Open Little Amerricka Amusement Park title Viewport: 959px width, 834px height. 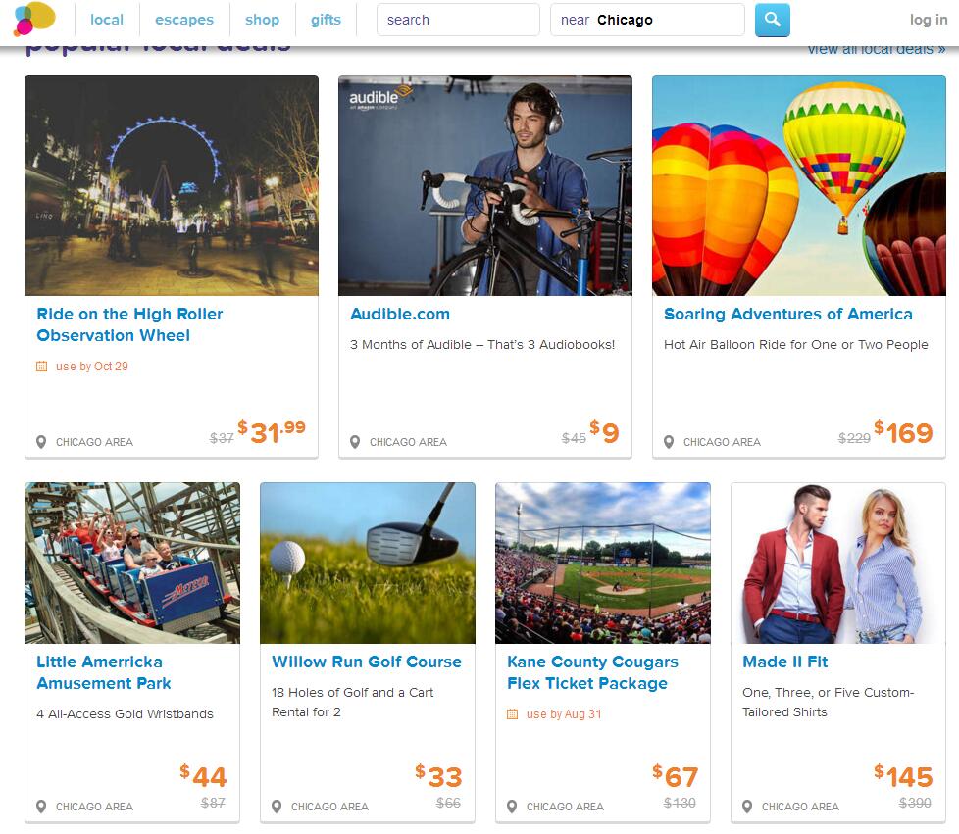click(x=104, y=672)
